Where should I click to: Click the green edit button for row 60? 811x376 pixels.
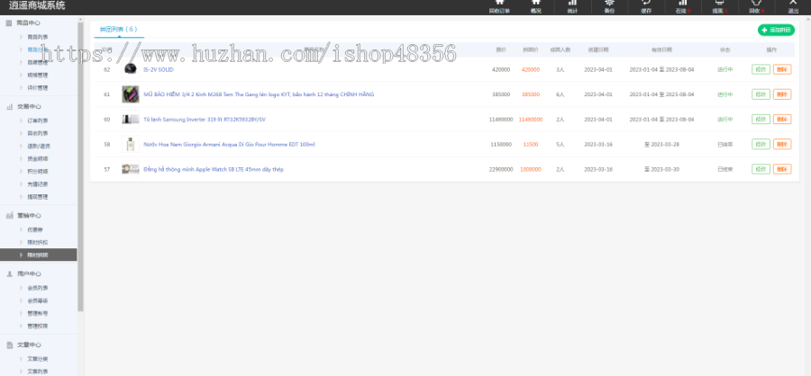[x=761, y=120]
